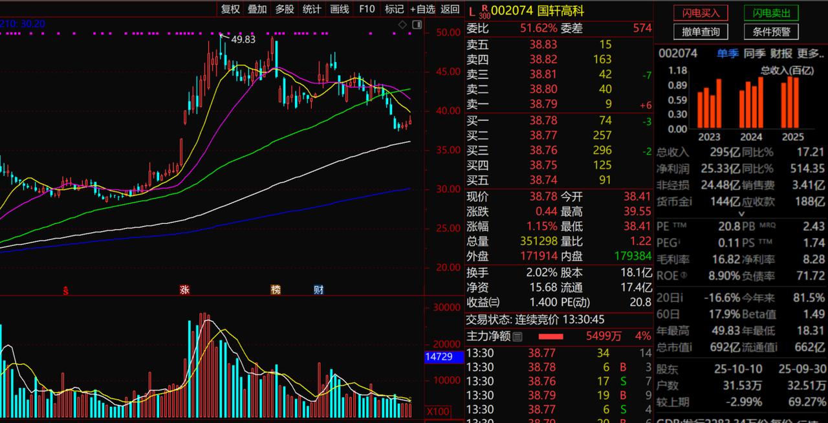Image resolution: width=828 pixels, height=423 pixels.
Task: Click the 买五 price 38.74
Action: [x=543, y=180]
